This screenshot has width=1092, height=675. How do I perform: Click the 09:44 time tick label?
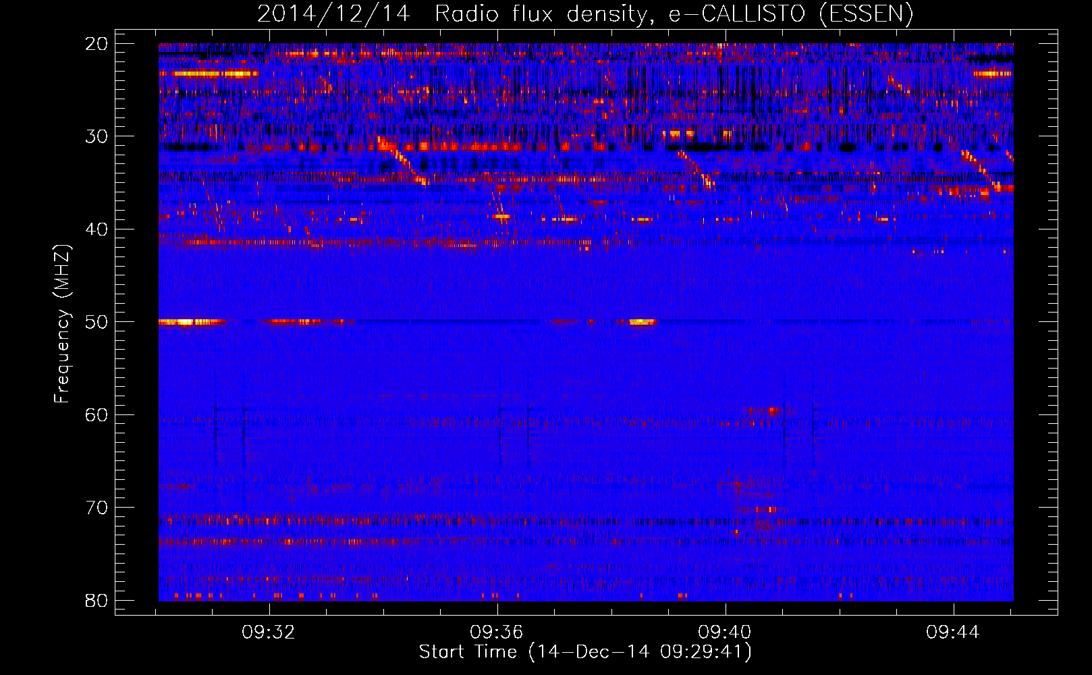[953, 632]
